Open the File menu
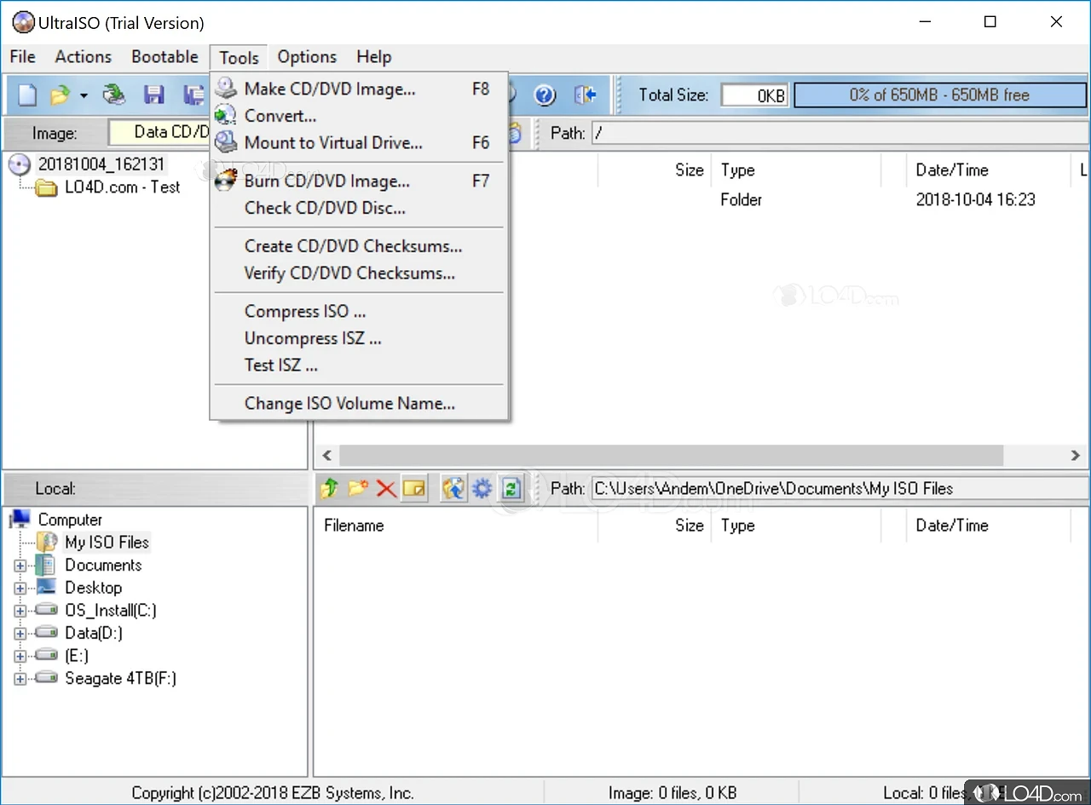Screen dimensions: 1091x805 22,57
